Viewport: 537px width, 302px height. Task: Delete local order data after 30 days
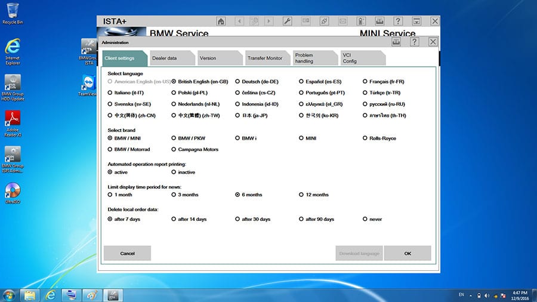[x=253, y=219]
